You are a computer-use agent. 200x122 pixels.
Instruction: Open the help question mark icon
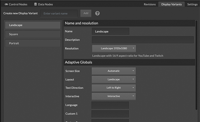98,13
